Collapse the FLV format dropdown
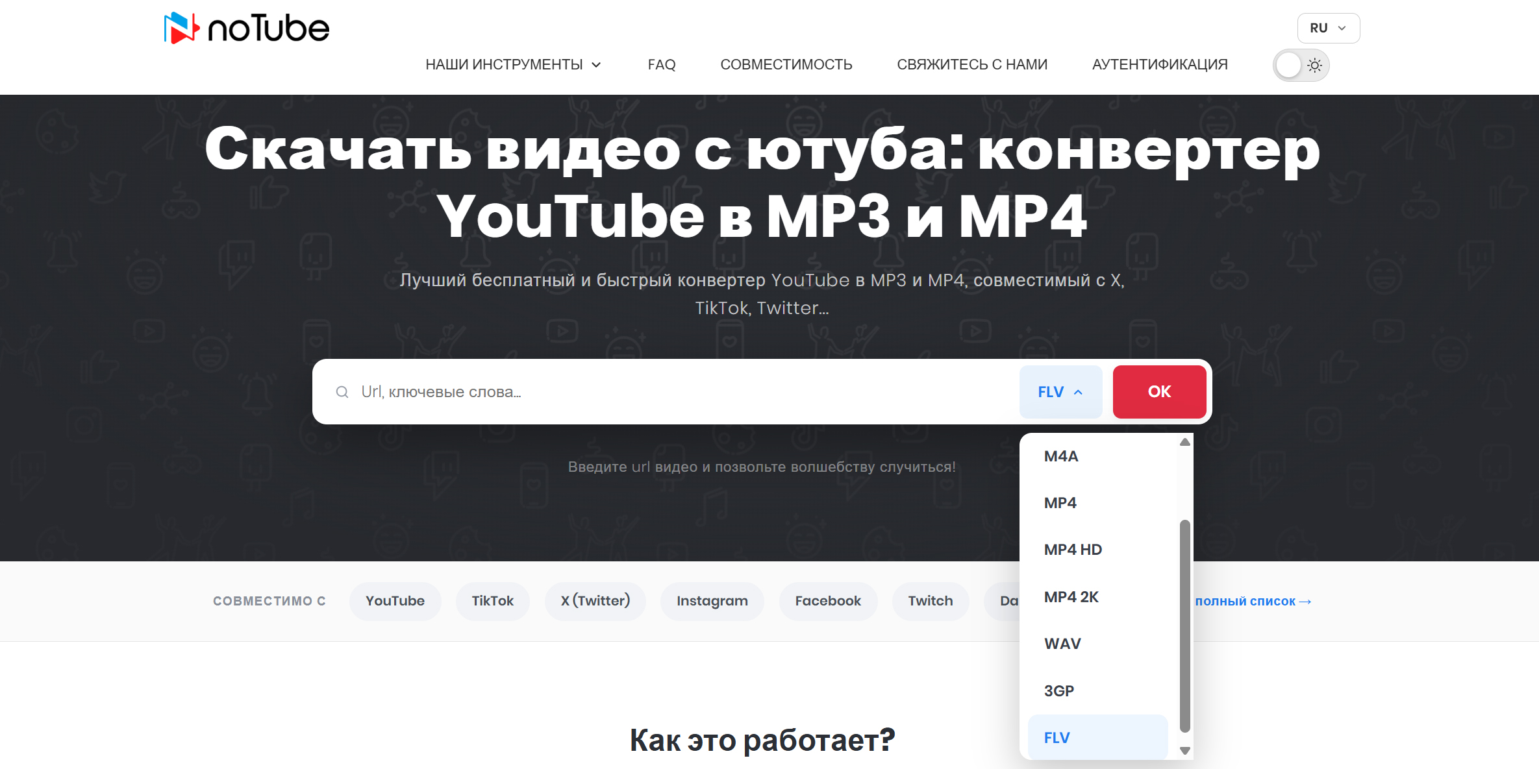 [1060, 392]
